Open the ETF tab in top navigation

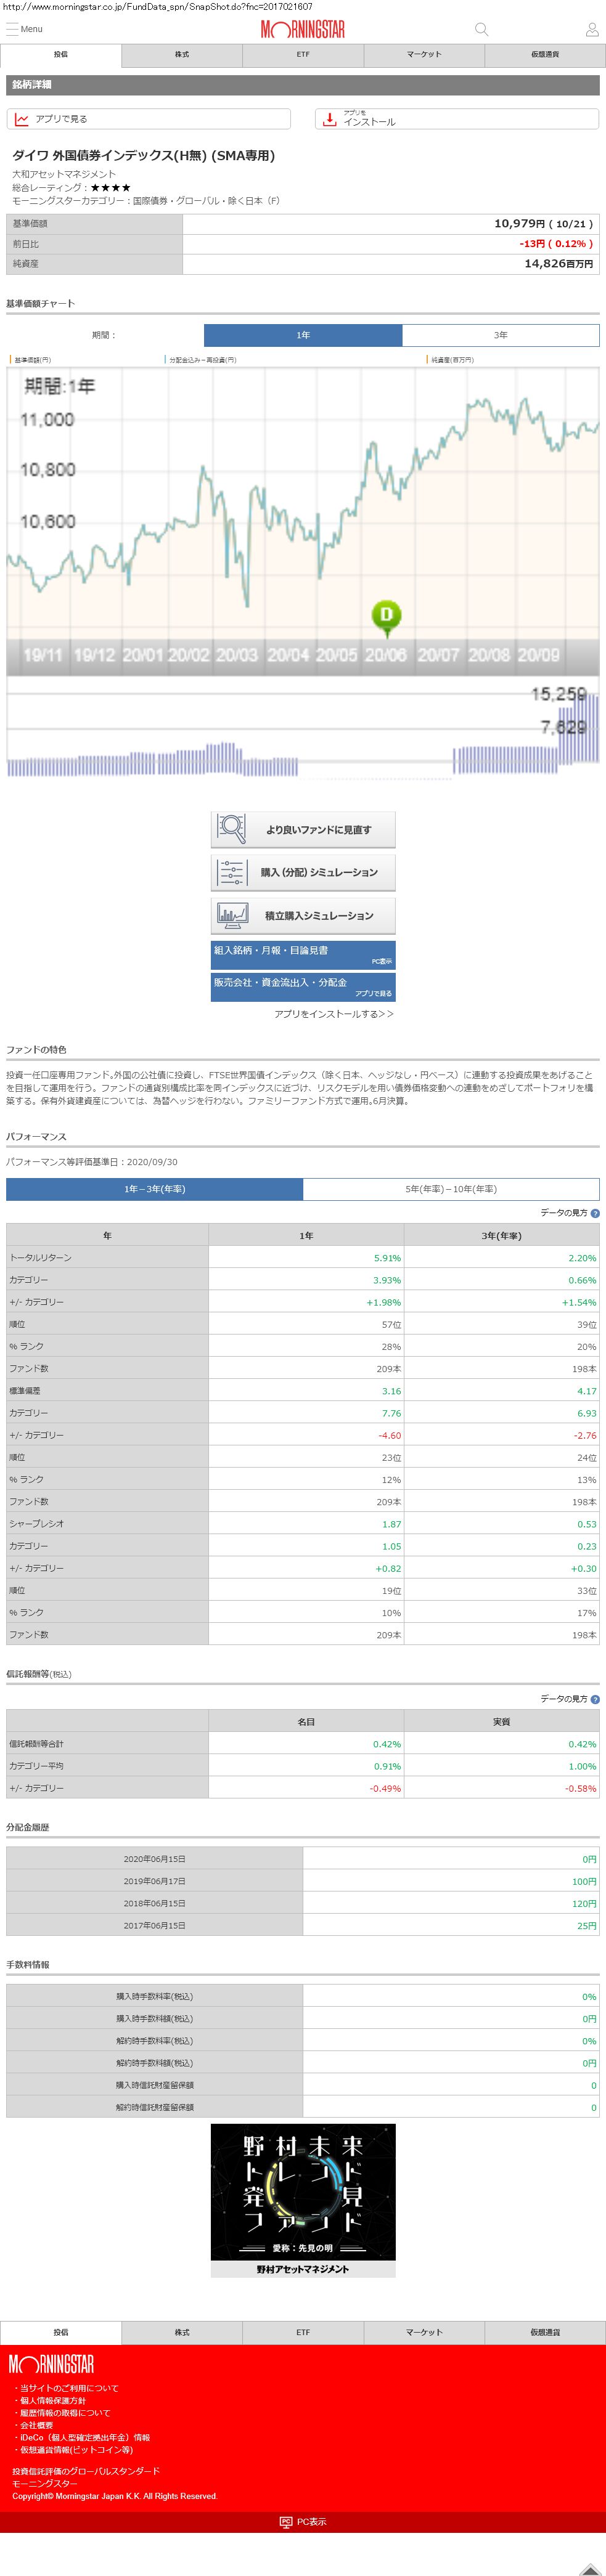pyautogui.click(x=303, y=54)
